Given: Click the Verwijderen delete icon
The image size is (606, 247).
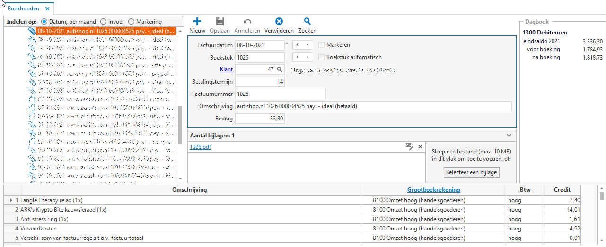Looking at the screenshot, I should point(279,21).
